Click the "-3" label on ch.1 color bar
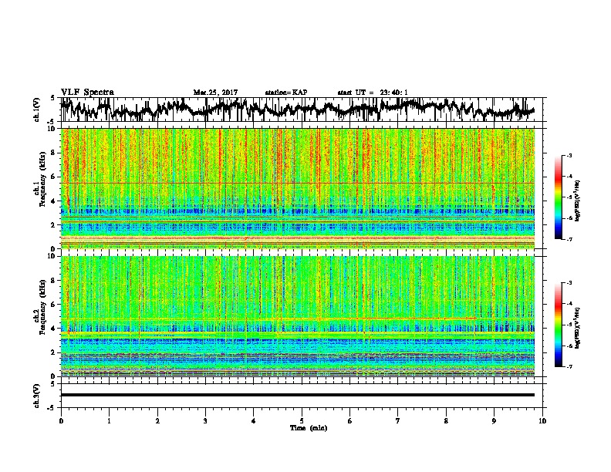The image size is (611, 472). click(x=569, y=155)
